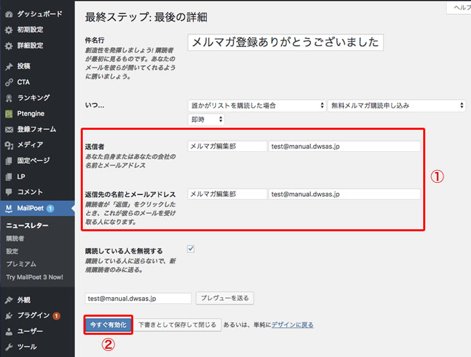Click the MailPoet M icon in sidebar

pyautogui.click(x=9, y=208)
